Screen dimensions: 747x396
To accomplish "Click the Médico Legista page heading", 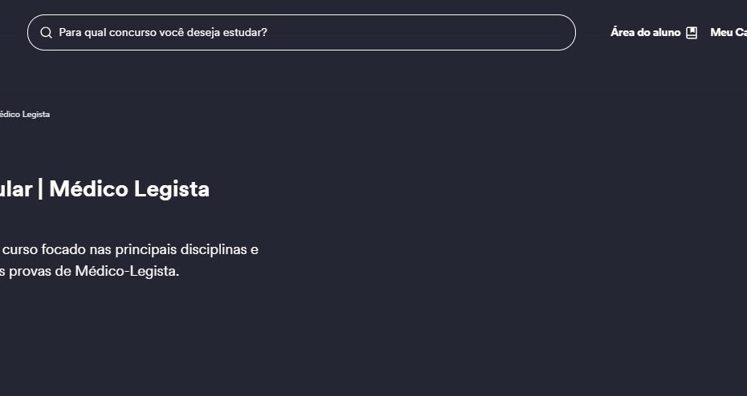I will point(104,188).
